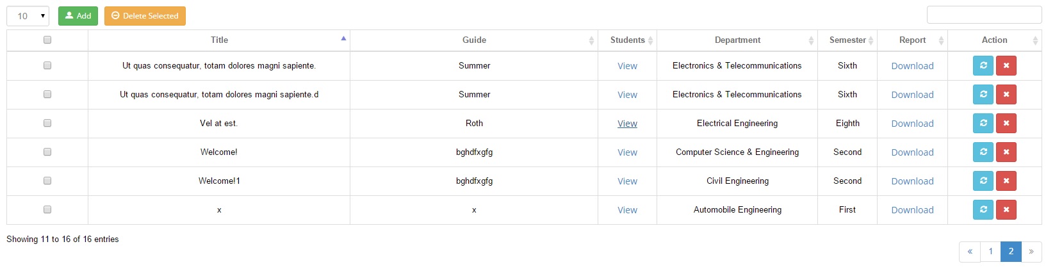Click the refresh icon for Vel at est. row

[983, 123]
